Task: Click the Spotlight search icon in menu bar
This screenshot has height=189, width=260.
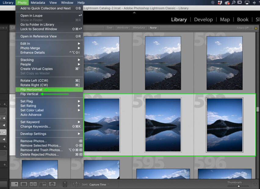Action: (233, 2)
